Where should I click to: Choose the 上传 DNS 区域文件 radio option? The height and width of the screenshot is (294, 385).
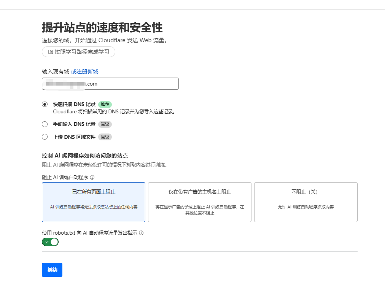[x=45, y=137]
